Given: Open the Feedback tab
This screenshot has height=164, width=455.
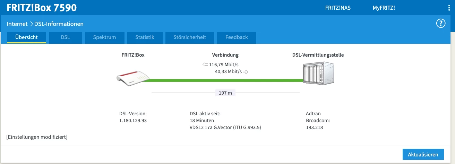Looking at the screenshot, I should (x=237, y=37).
